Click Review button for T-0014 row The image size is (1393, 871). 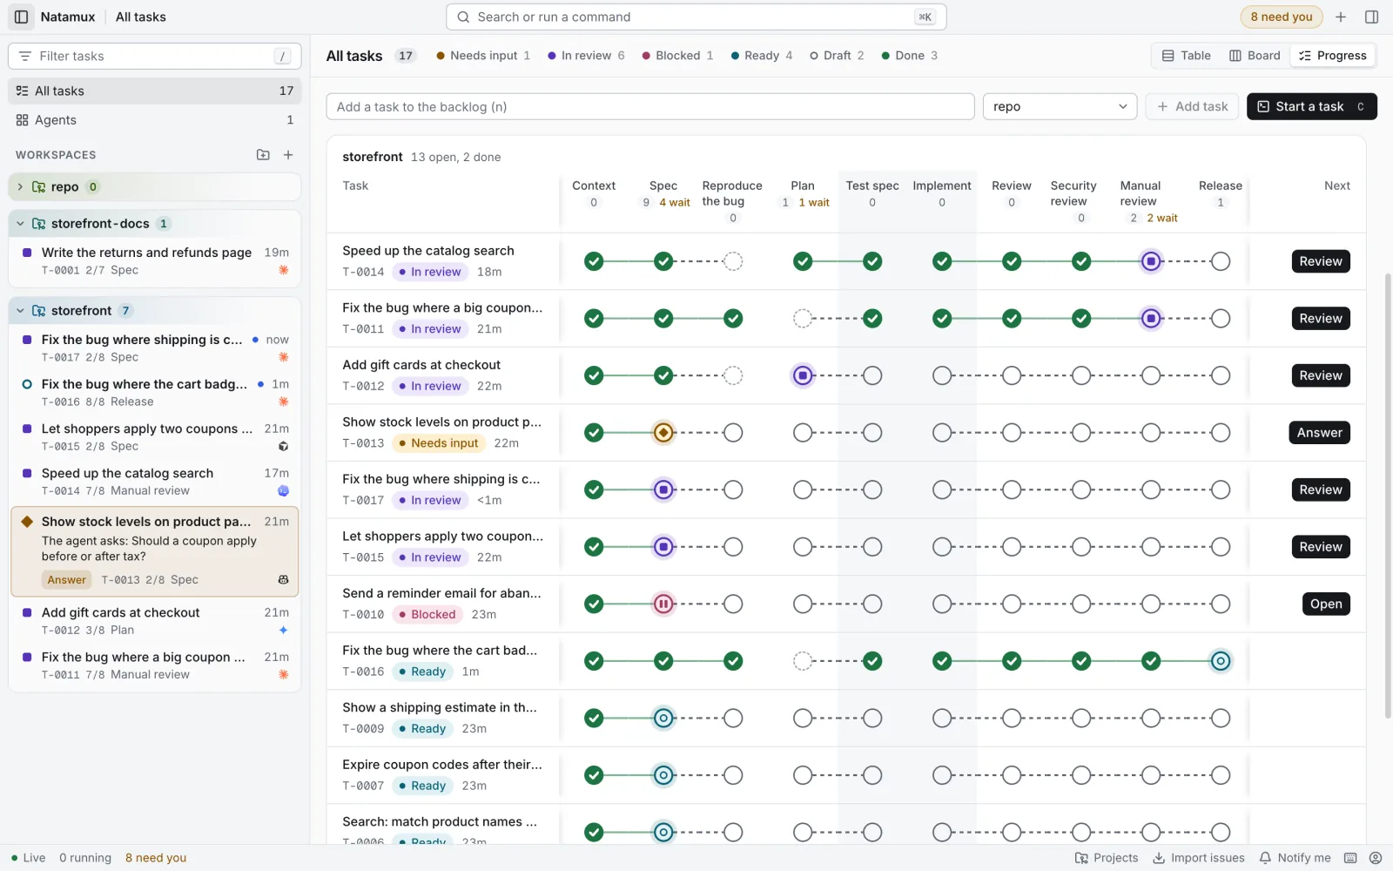(x=1321, y=261)
